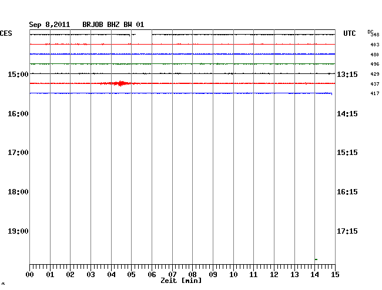The height and width of the screenshot is (290, 382).
Task: Click the minute 04 axis label
Action: (x=111, y=275)
